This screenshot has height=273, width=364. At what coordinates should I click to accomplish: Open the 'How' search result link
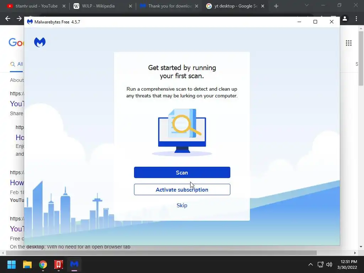tap(17, 183)
